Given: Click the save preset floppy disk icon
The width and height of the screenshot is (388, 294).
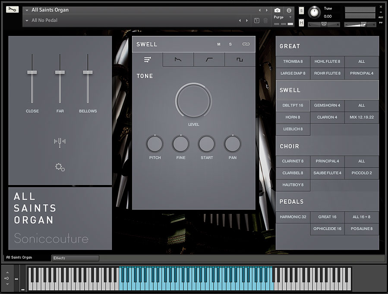Looking at the screenshot, I should 256,20.
